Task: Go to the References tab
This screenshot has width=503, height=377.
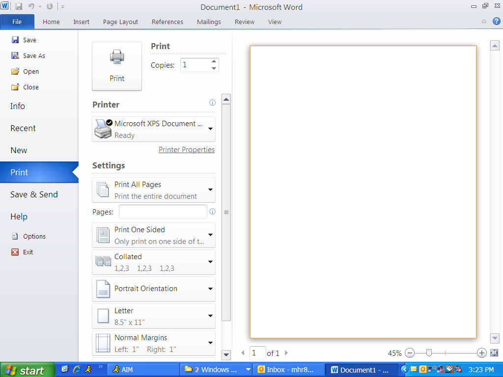Action: [168, 22]
